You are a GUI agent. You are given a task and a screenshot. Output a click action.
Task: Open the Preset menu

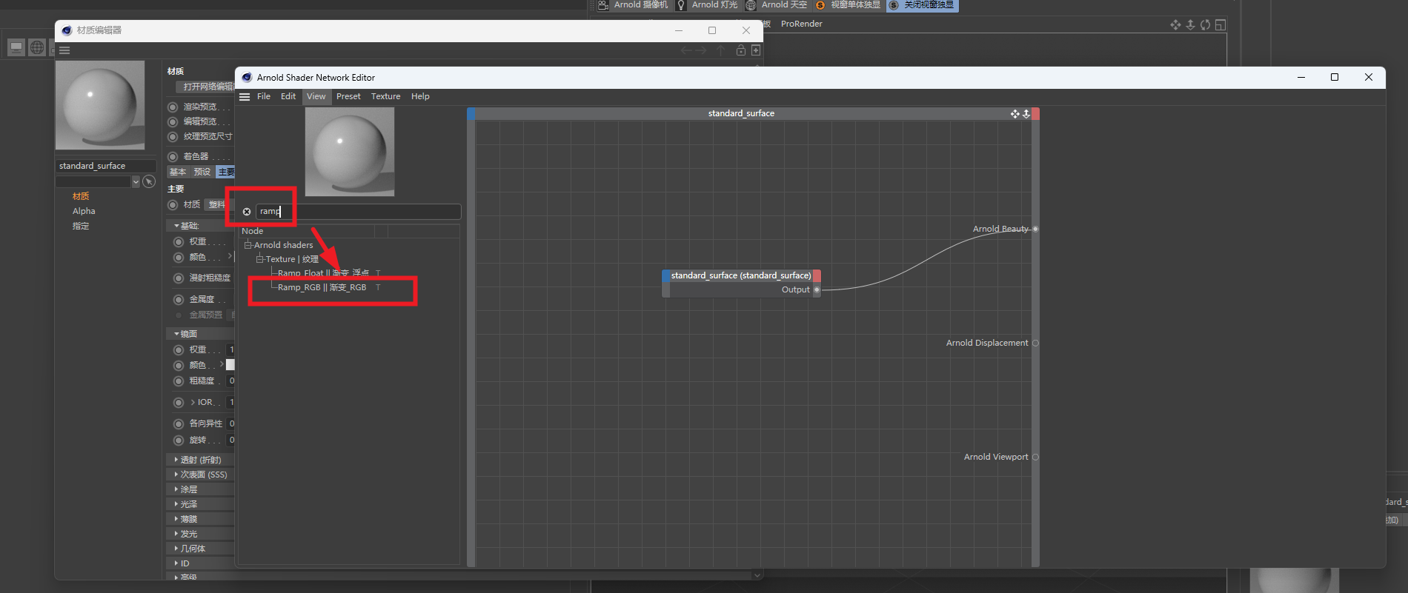[348, 97]
